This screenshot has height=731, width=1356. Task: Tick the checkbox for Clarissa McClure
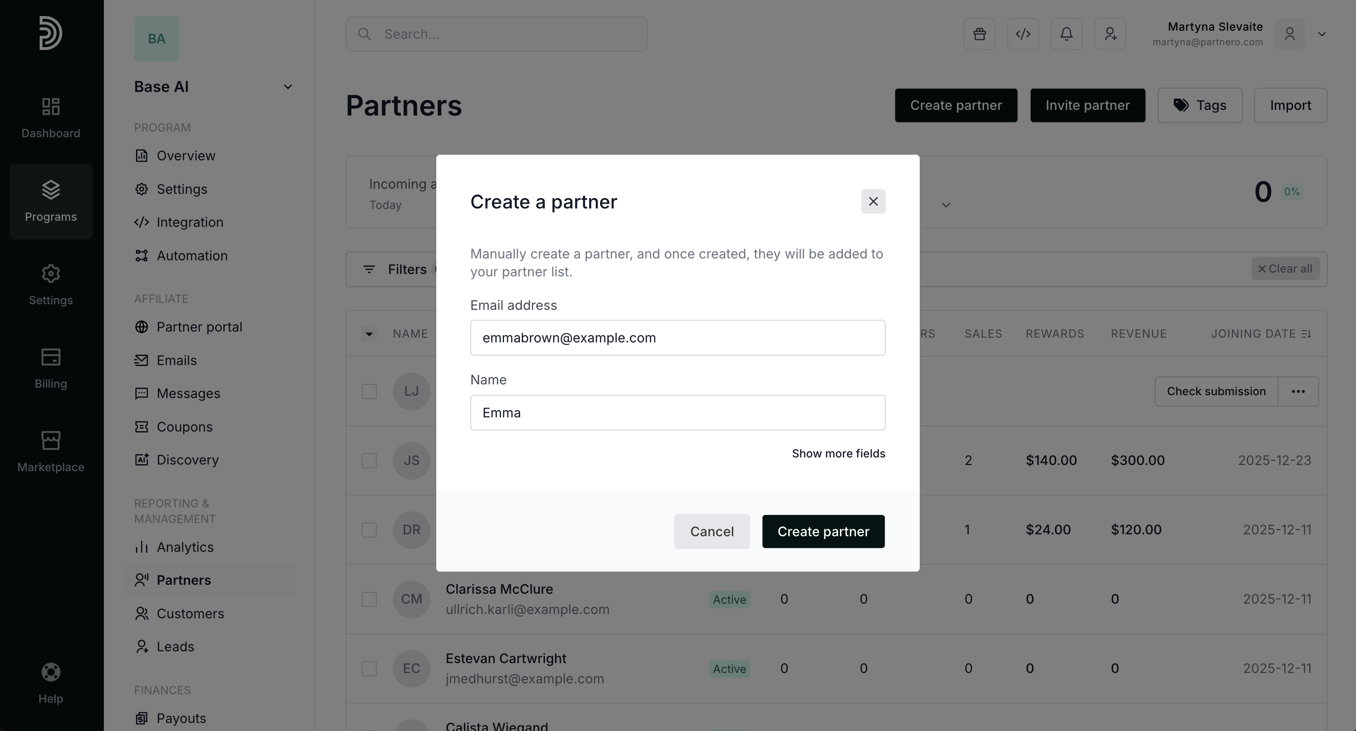369,599
